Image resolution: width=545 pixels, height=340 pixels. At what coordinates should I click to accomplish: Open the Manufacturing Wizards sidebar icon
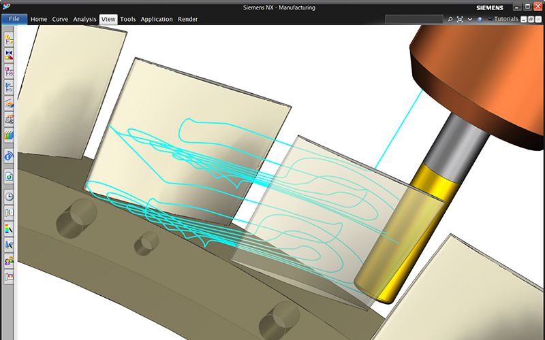[9, 245]
